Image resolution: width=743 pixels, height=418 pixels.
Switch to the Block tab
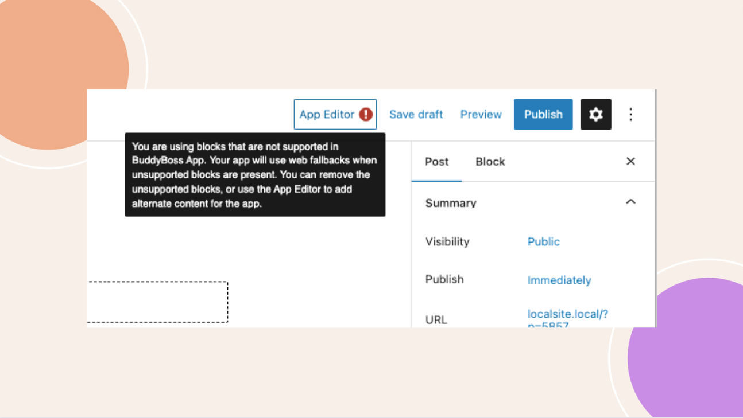pos(490,162)
